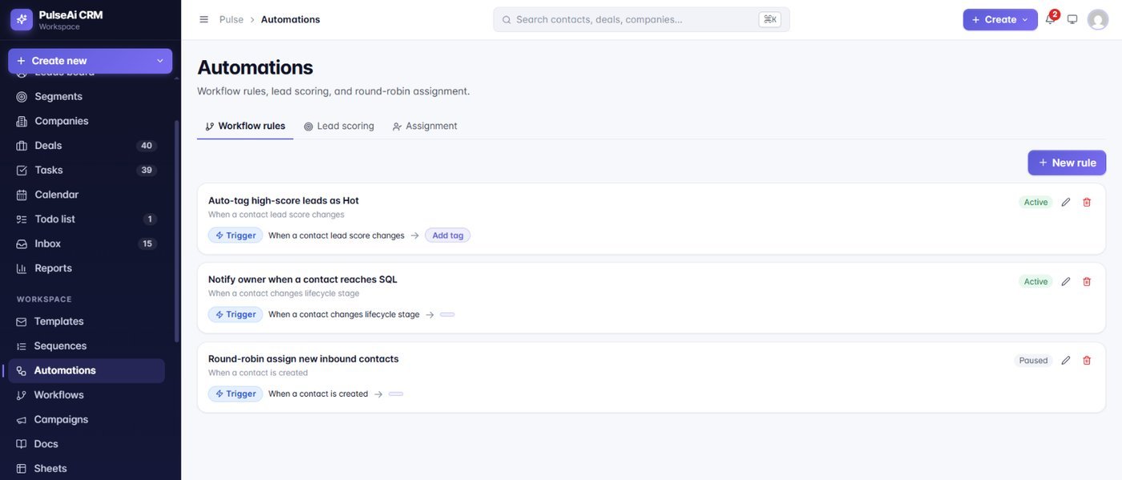Click the Todo list icon
The width and height of the screenshot is (1122, 480).
click(x=22, y=219)
